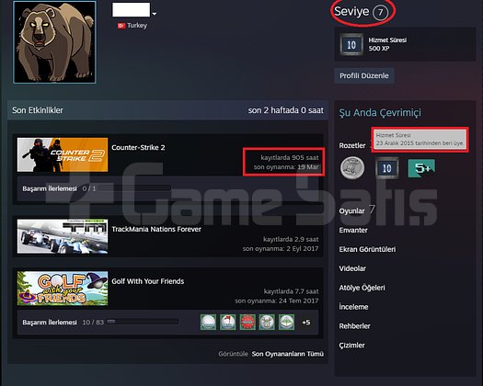
Task: Open the TrackMania Nations Forever title link
Action: [156, 229]
